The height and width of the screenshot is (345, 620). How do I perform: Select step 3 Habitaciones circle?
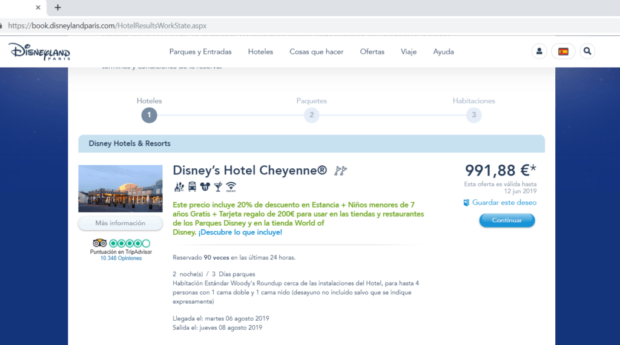pos(473,115)
